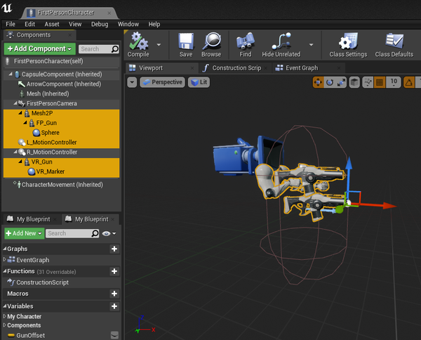Viewport: 421px width, 340px height.
Task: Add a new function with plus
Action: (x=114, y=271)
